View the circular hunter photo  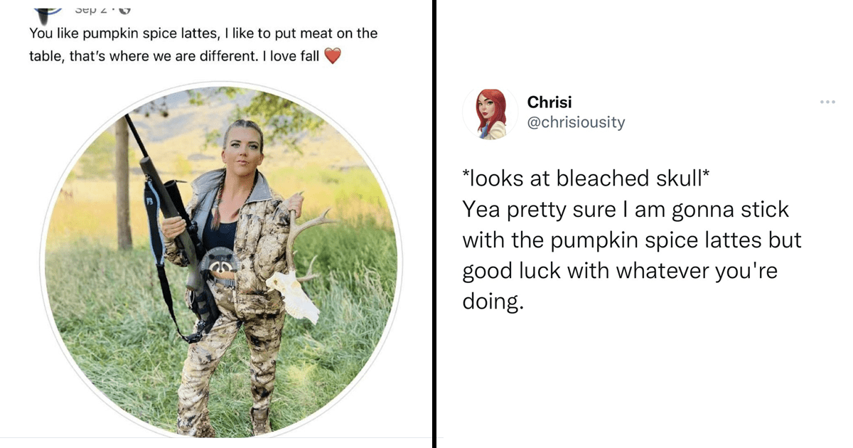click(220, 260)
